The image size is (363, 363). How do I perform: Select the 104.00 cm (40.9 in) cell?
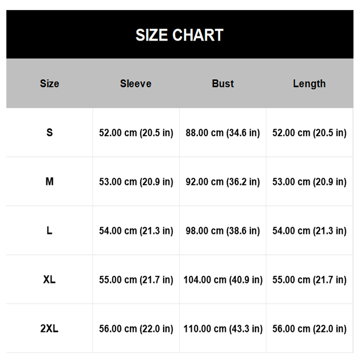223,280
